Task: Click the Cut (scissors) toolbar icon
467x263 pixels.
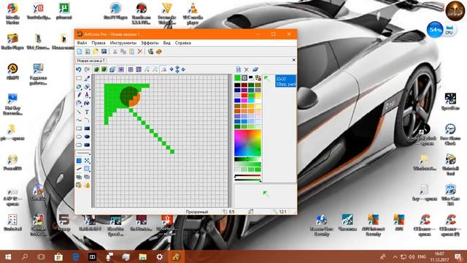Action: coord(115,52)
